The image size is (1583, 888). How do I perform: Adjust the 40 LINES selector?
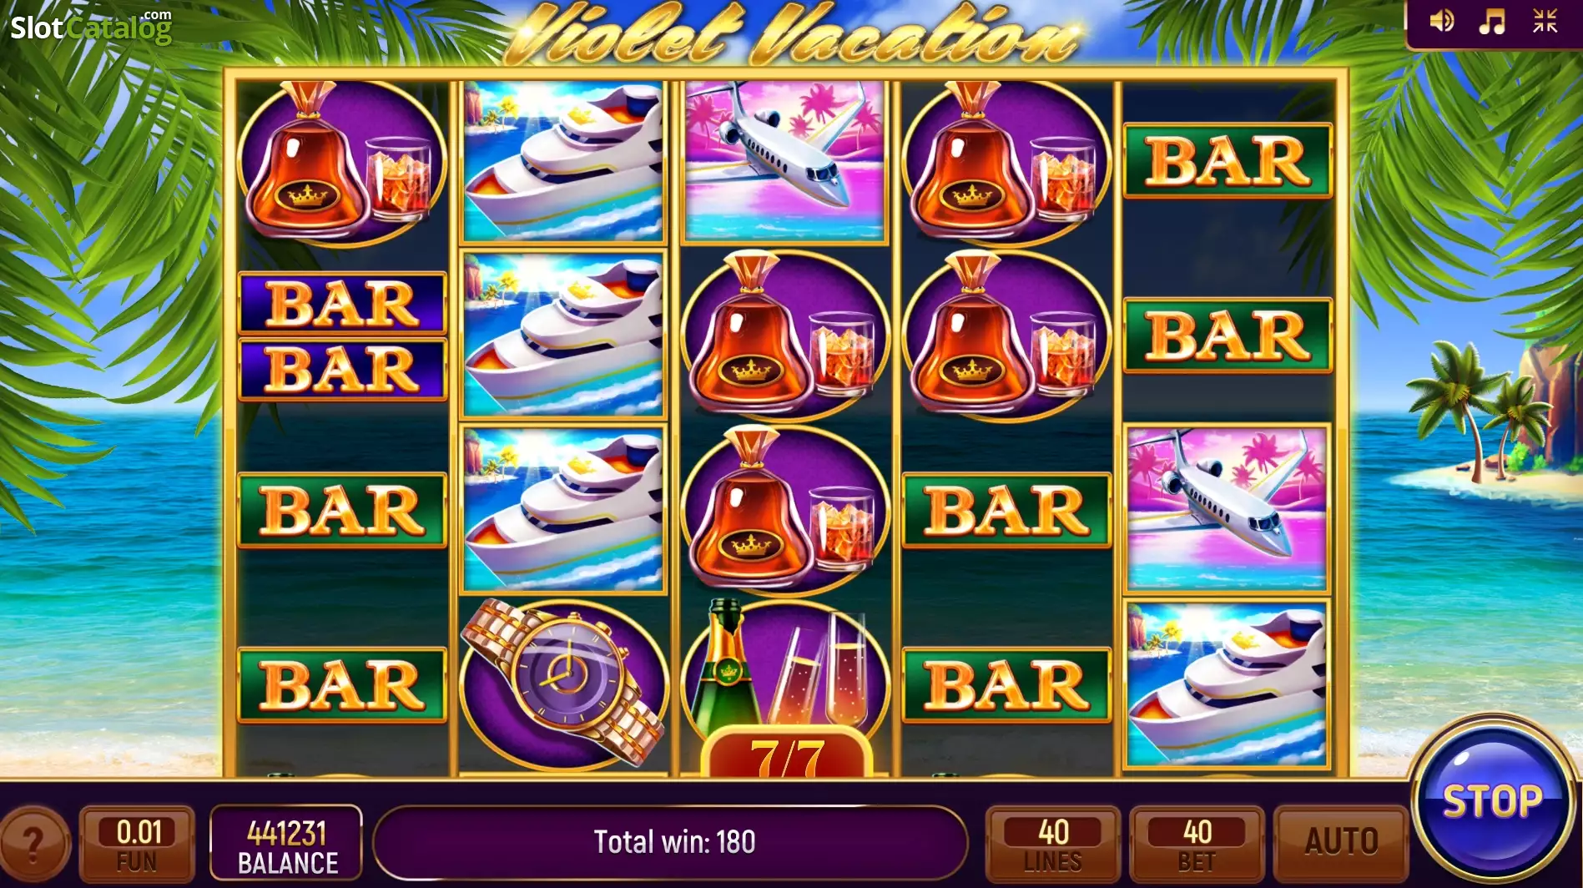click(1053, 842)
